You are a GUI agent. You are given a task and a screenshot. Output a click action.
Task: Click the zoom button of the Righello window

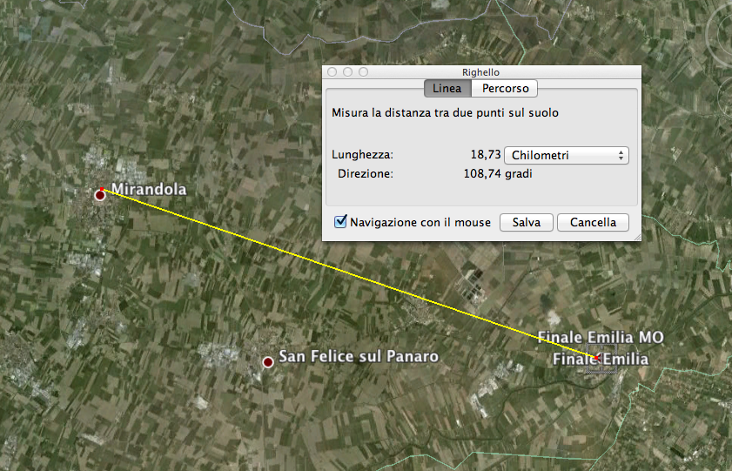(x=364, y=72)
